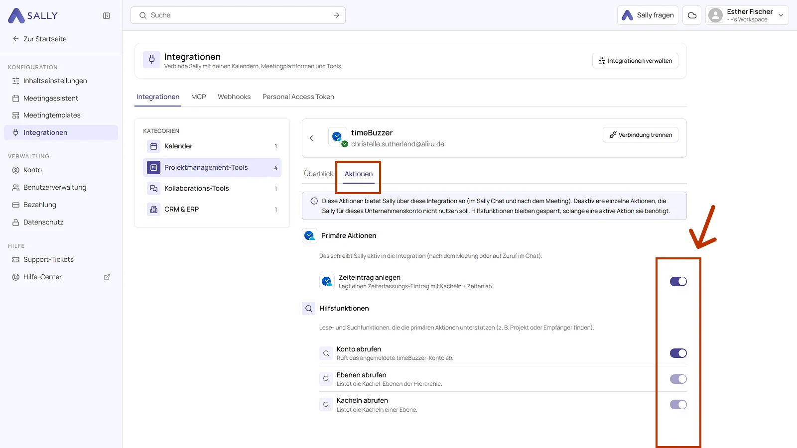Open Benutzerverwaltung in the sidebar
The image size is (797, 448).
click(x=61, y=188)
